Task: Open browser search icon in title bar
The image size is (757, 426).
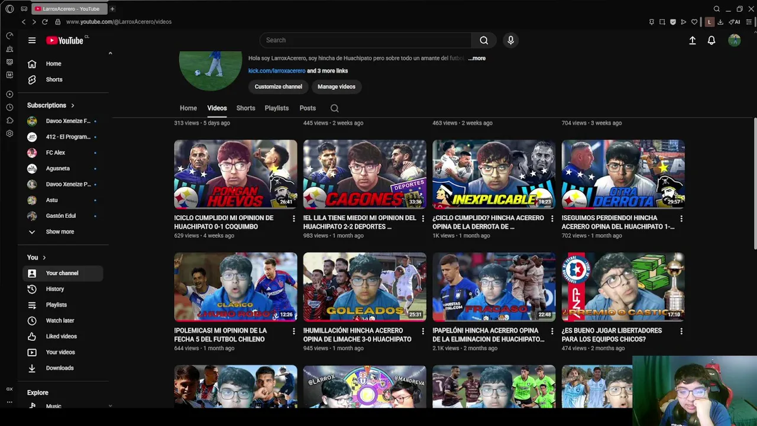Action: point(717,9)
